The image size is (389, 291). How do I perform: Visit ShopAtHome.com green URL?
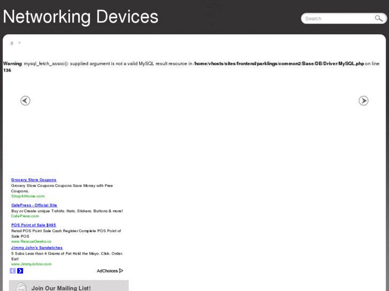28,196
